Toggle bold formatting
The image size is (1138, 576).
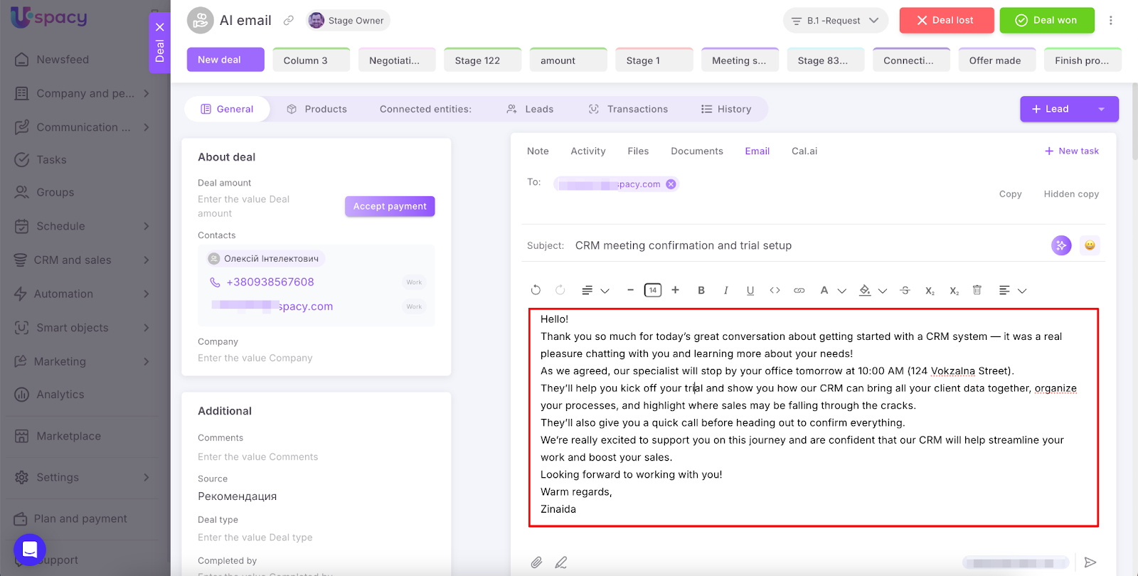click(701, 290)
